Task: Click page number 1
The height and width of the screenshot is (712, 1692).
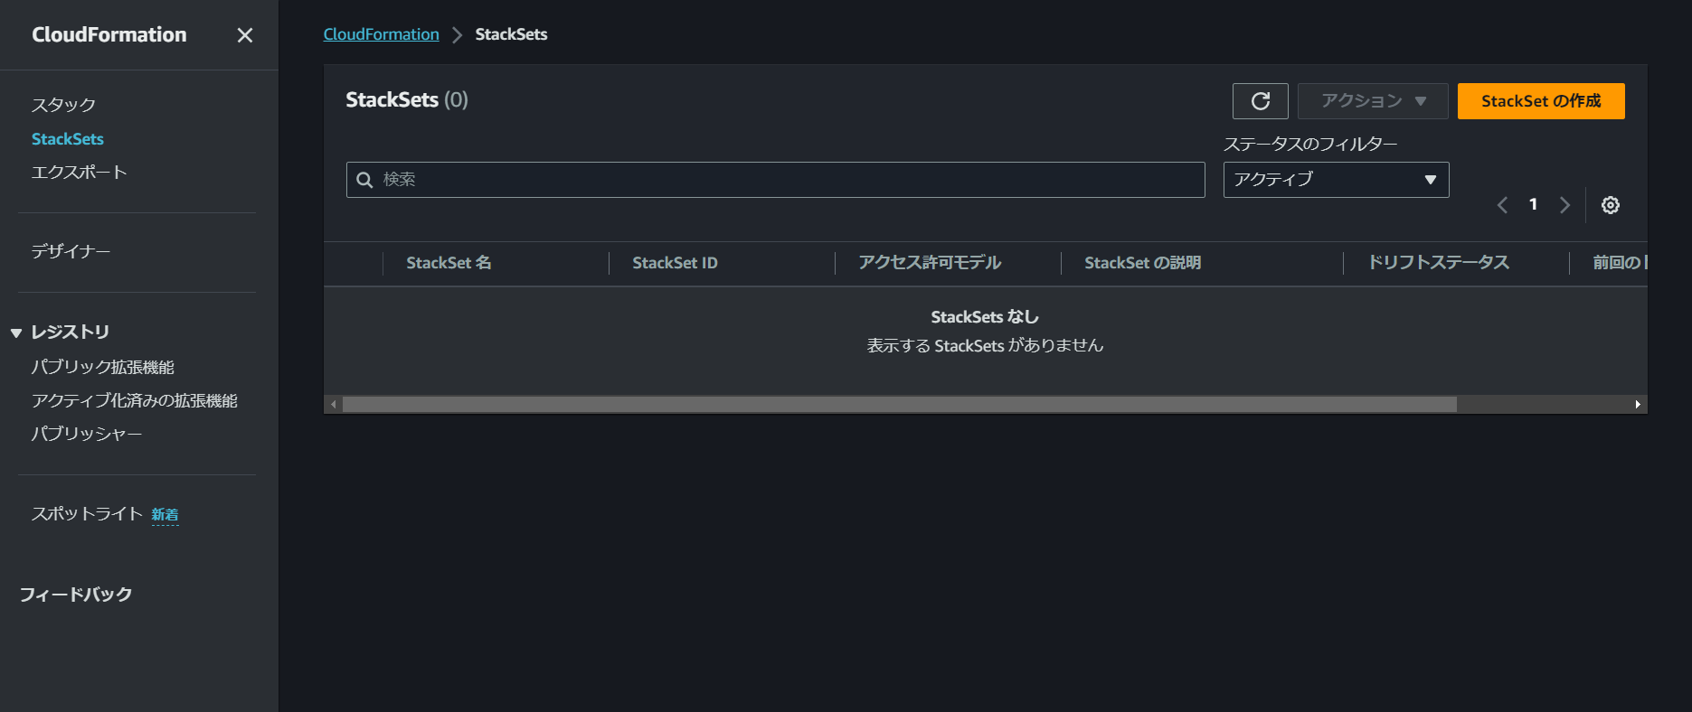Action: coord(1533,205)
